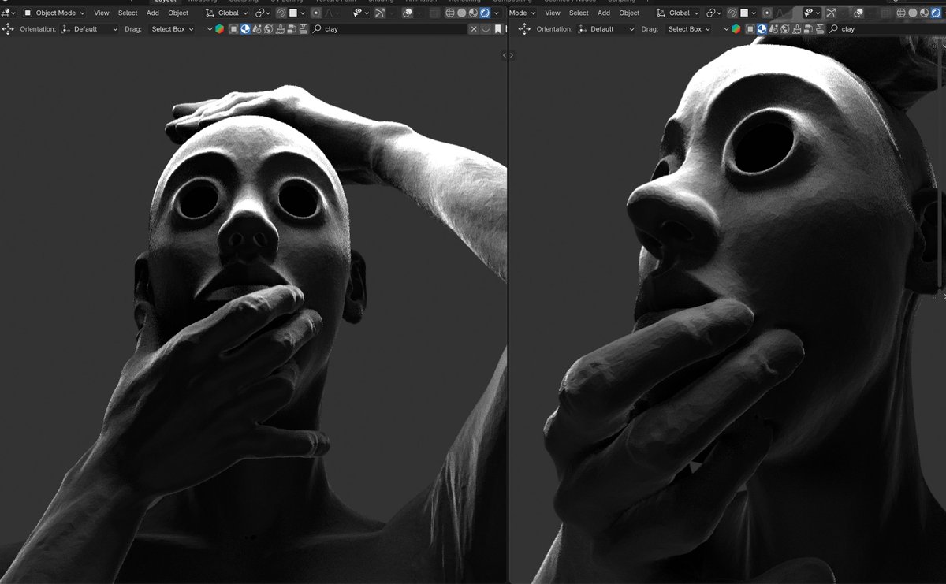The image size is (946, 584).
Task: Open Orientation Default dropdown in right viewport
Action: pos(606,29)
